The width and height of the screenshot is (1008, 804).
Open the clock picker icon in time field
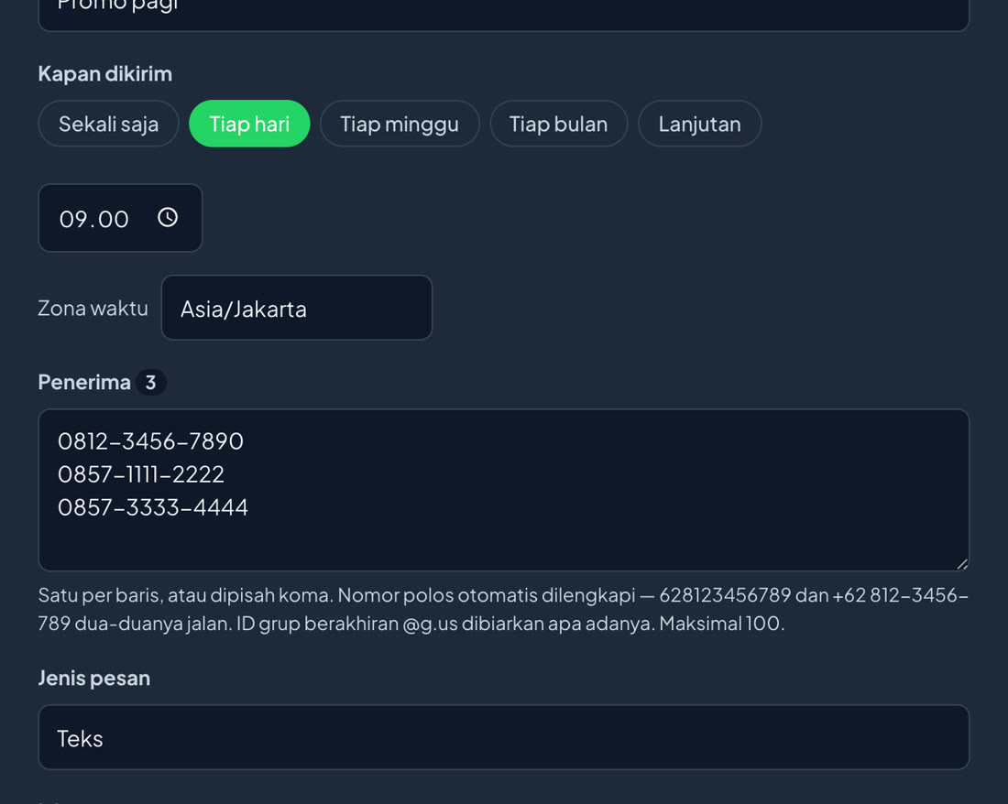tap(168, 218)
